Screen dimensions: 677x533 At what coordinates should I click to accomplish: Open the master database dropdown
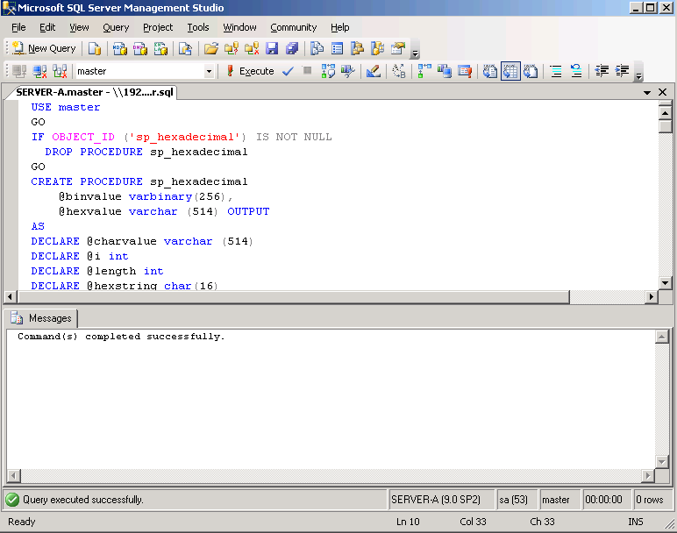[x=209, y=71]
